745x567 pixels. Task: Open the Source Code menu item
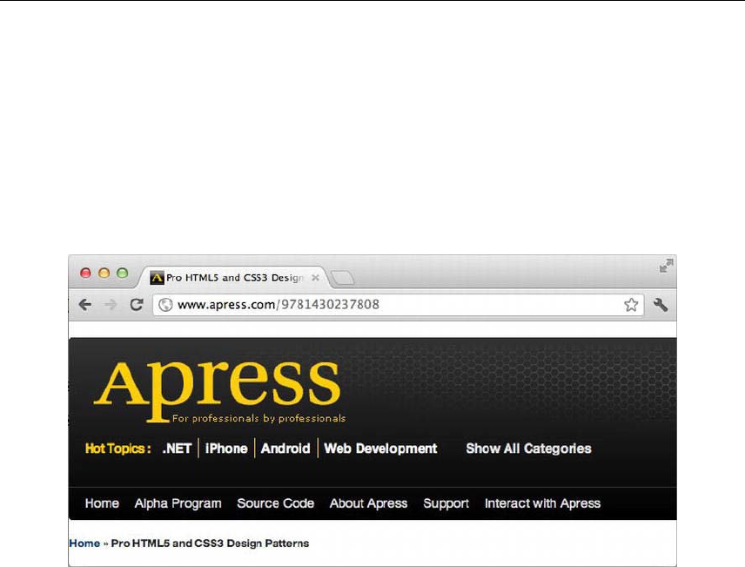click(x=276, y=503)
